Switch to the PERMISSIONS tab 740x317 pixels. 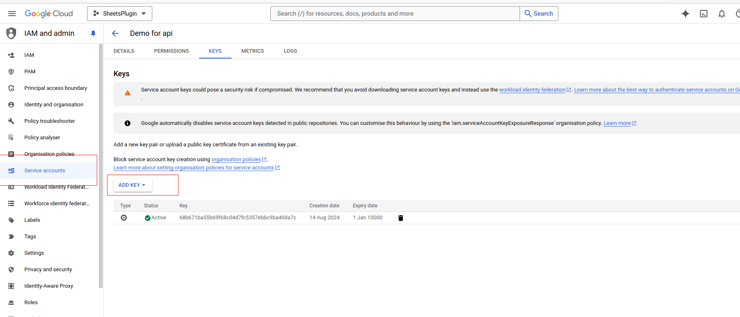point(171,51)
